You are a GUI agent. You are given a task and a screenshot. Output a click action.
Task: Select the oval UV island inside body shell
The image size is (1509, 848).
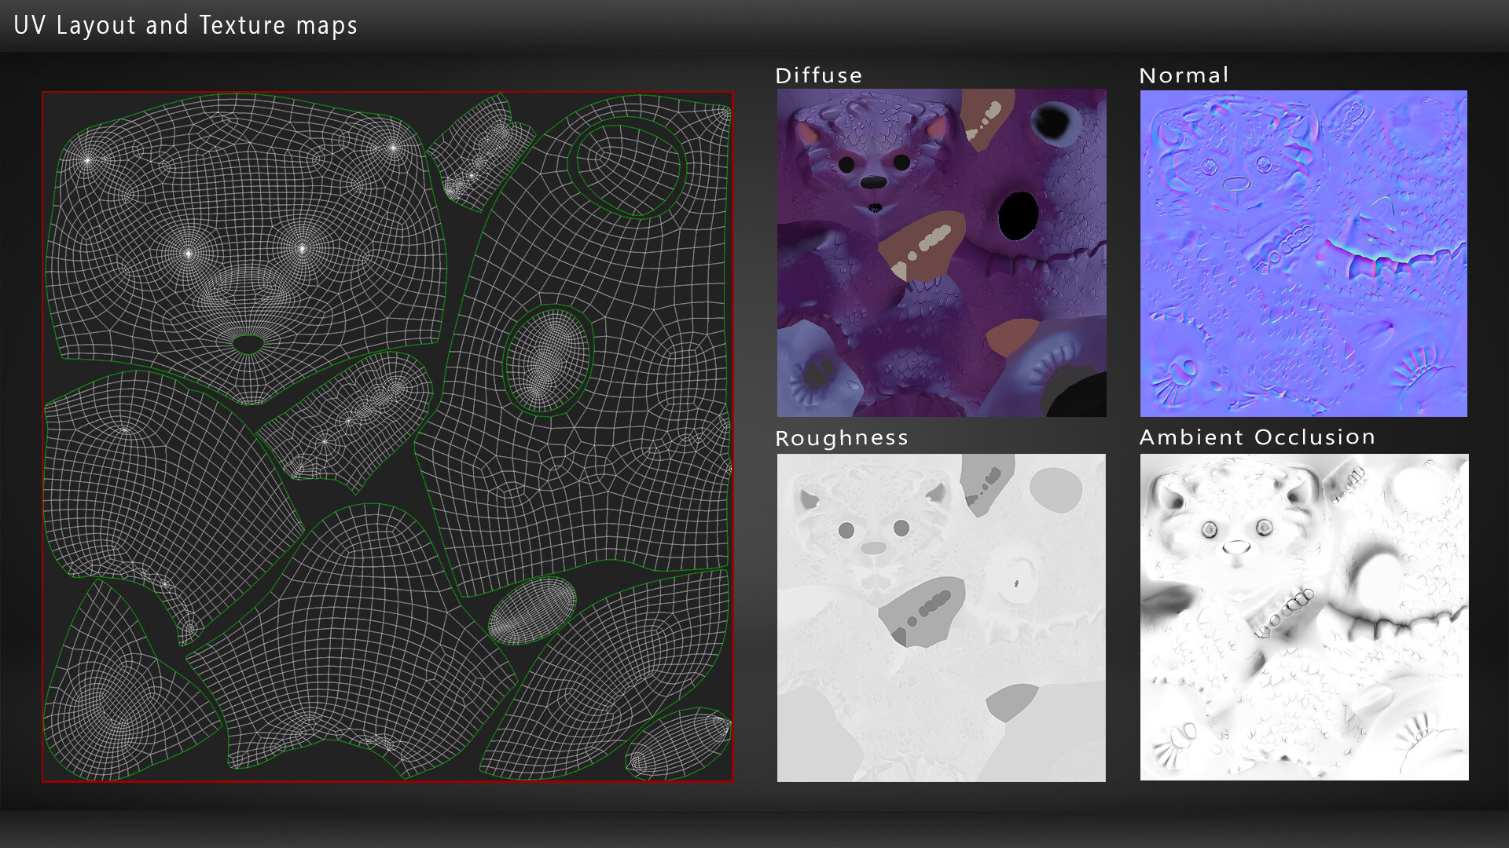pos(548,360)
